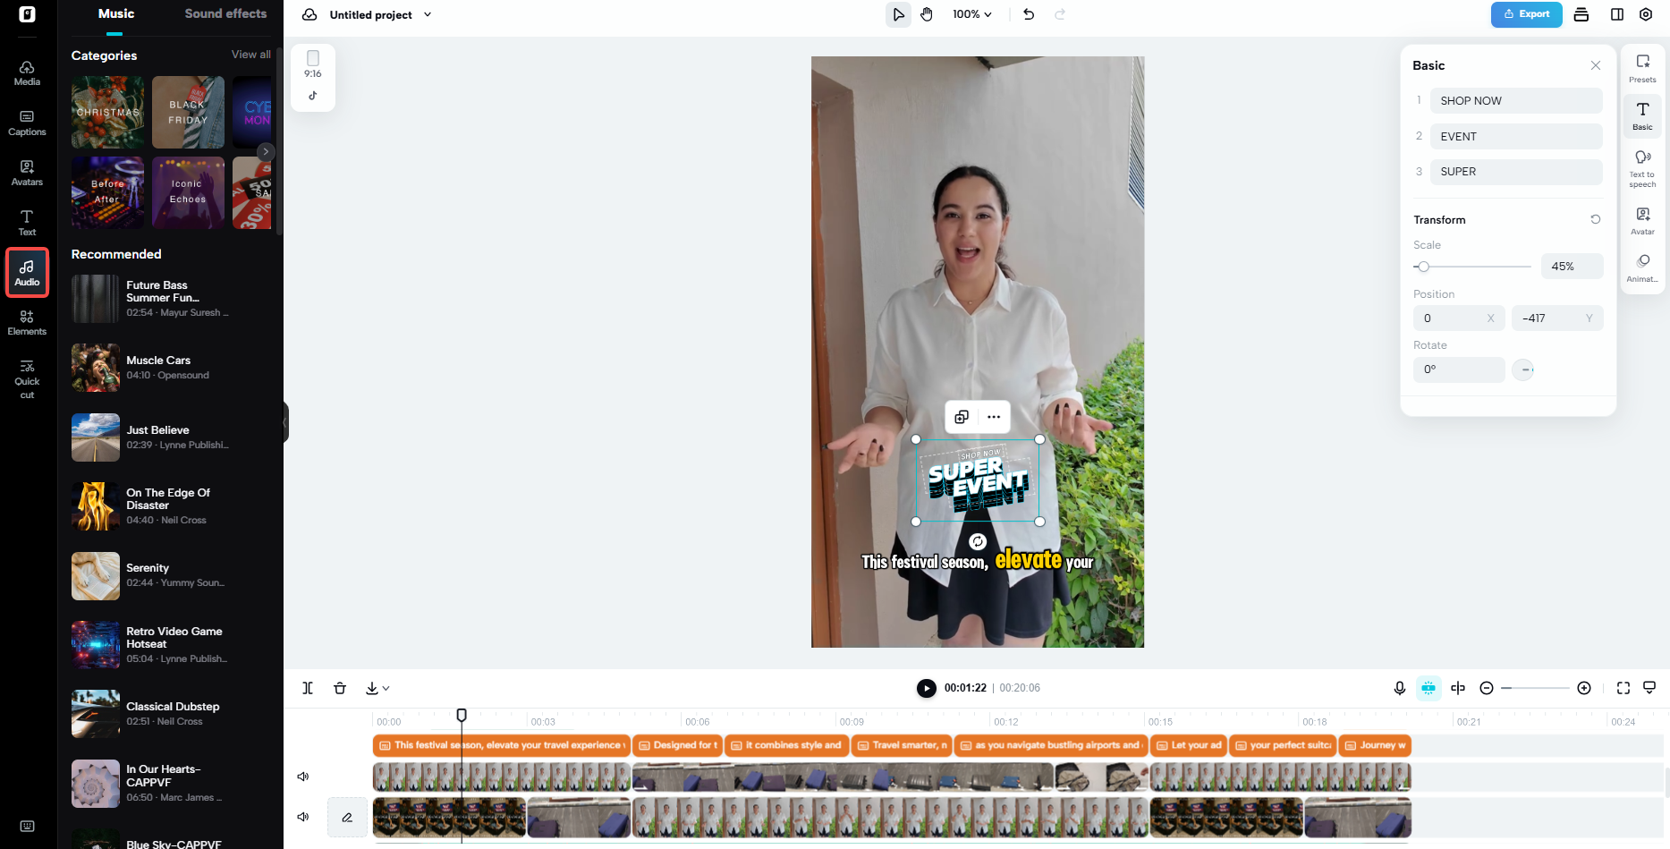This screenshot has height=849, width=1670.
Task: Close the Basic panel
Action: tap(1595, 65)
